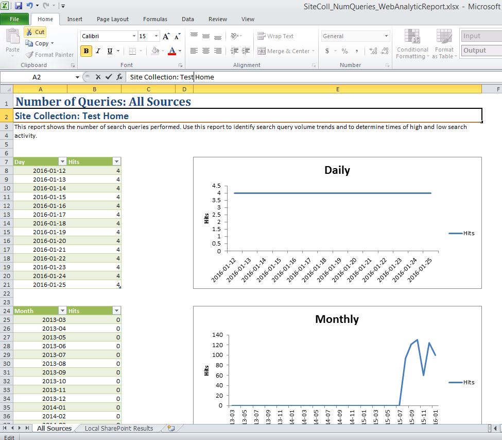Viewport: 502px width, 440px height.
Task: Click the Copy button
Action: pos(38,43)
